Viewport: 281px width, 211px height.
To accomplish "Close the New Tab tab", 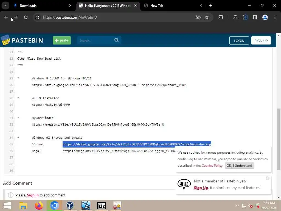I will click(201, 5).
